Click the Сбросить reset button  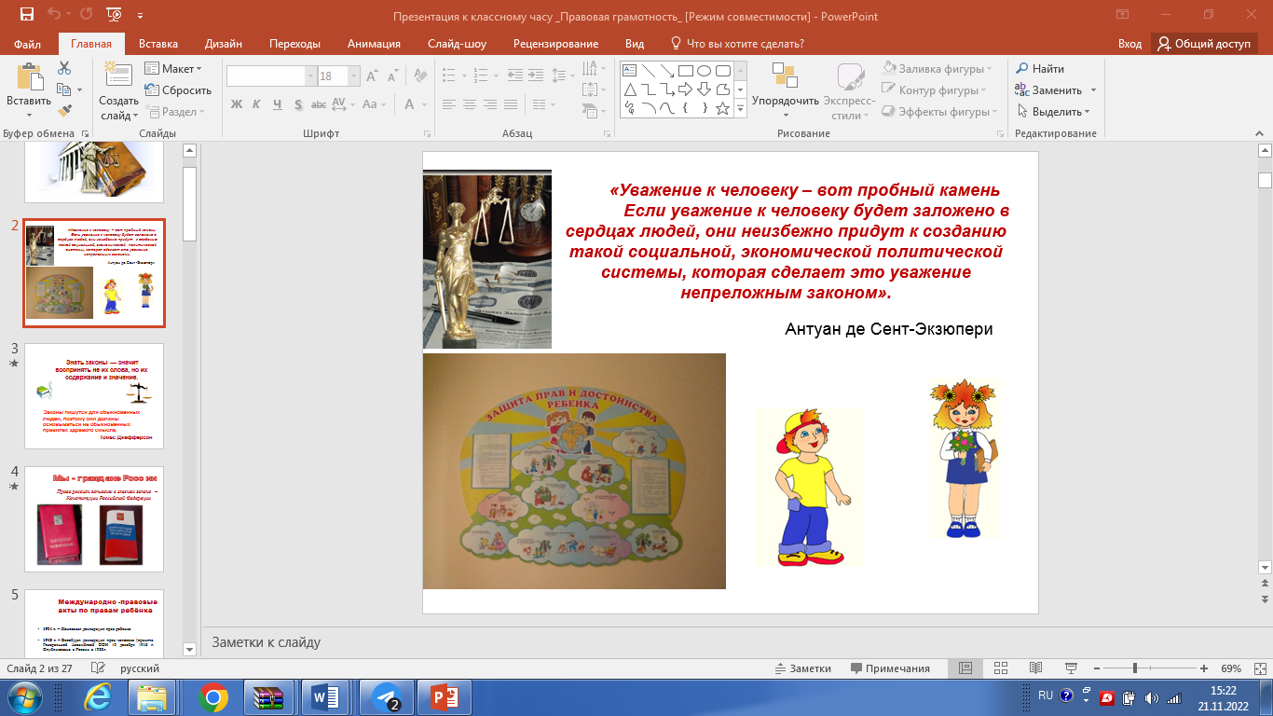coord(178,90)
